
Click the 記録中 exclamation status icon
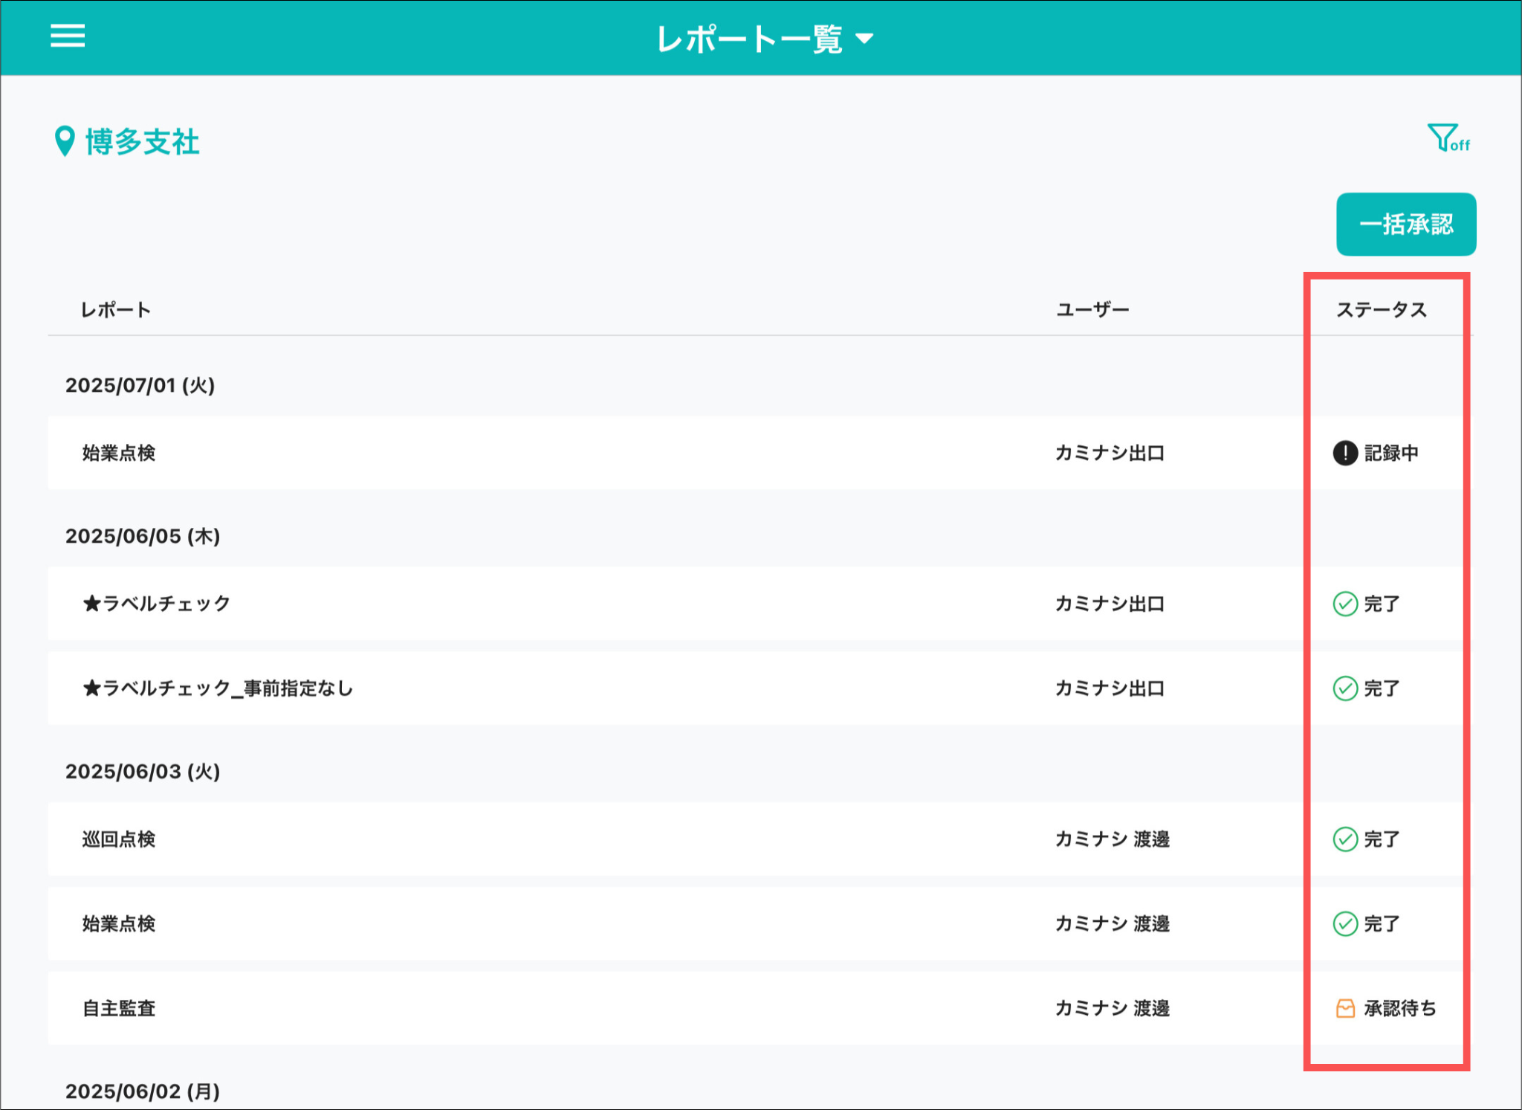(1344, 453)
